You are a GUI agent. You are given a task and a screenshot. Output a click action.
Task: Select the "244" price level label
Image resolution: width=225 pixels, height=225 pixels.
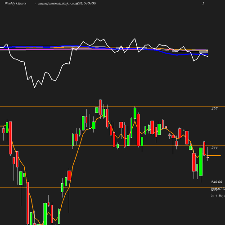pyautogui.click(x=214, y=148)
